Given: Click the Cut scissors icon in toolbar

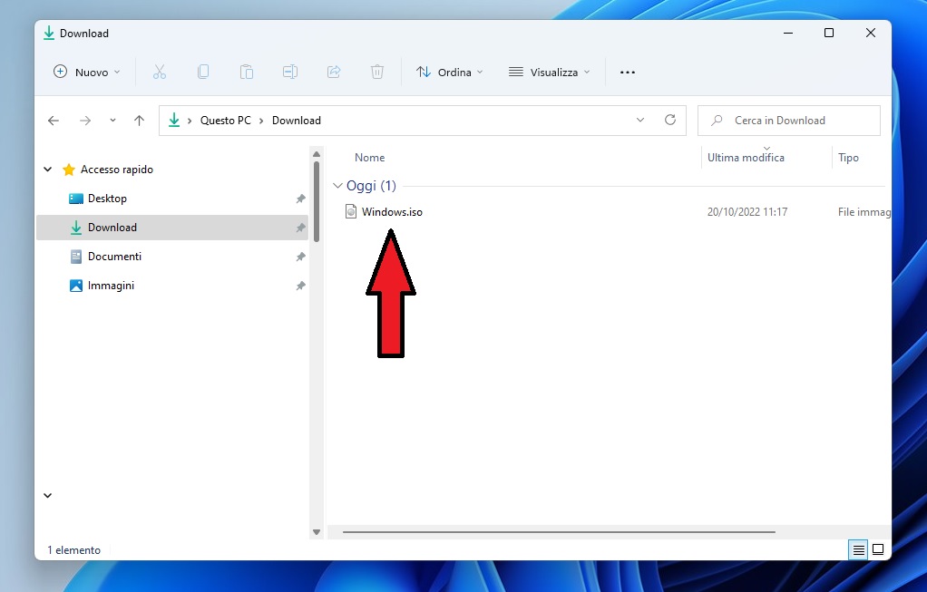Looking at the screenshot, I should pyautogui.click(x=159, y=73).
